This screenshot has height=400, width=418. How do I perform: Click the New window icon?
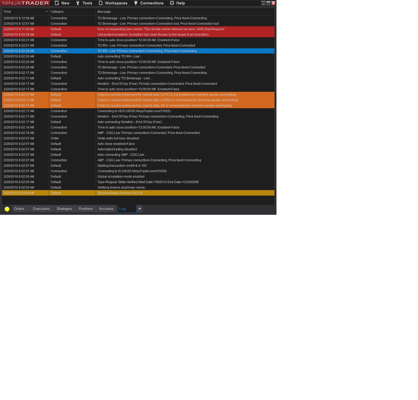(x=57, y=3)
